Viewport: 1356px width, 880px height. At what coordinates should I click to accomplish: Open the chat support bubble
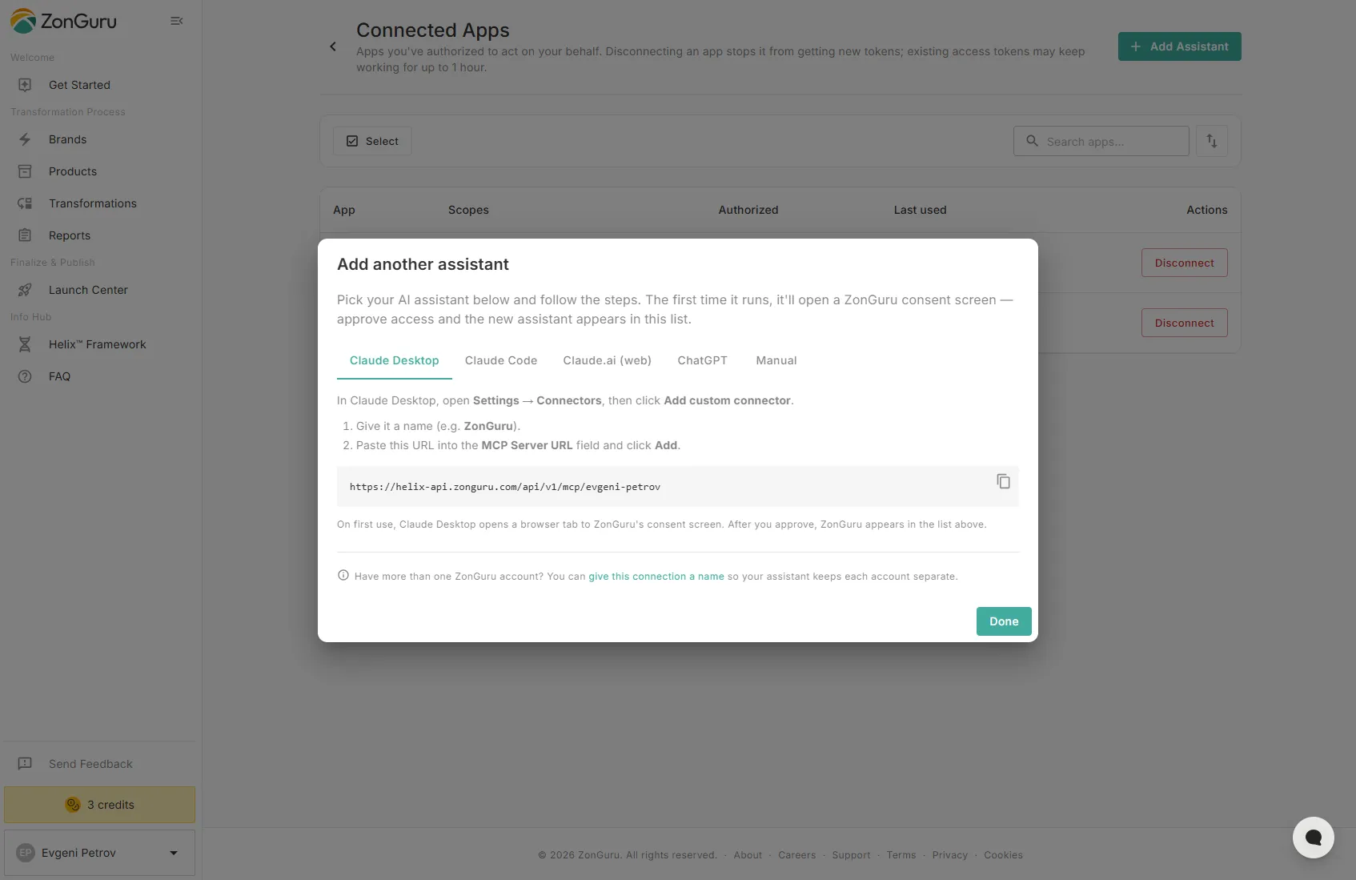pyautogui.click(x=1313, y=837)
